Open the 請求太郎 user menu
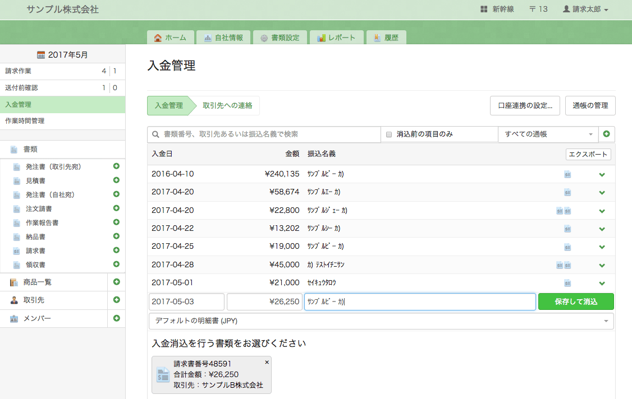The image size is (632, 399). coord(585,9)
